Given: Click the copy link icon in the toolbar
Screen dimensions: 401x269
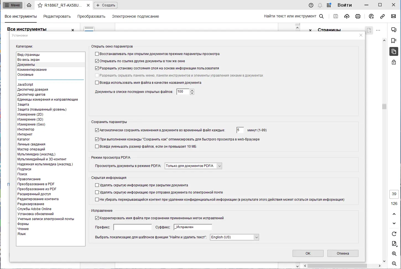Looking at the screenshot, I should (x=382, y=16).
